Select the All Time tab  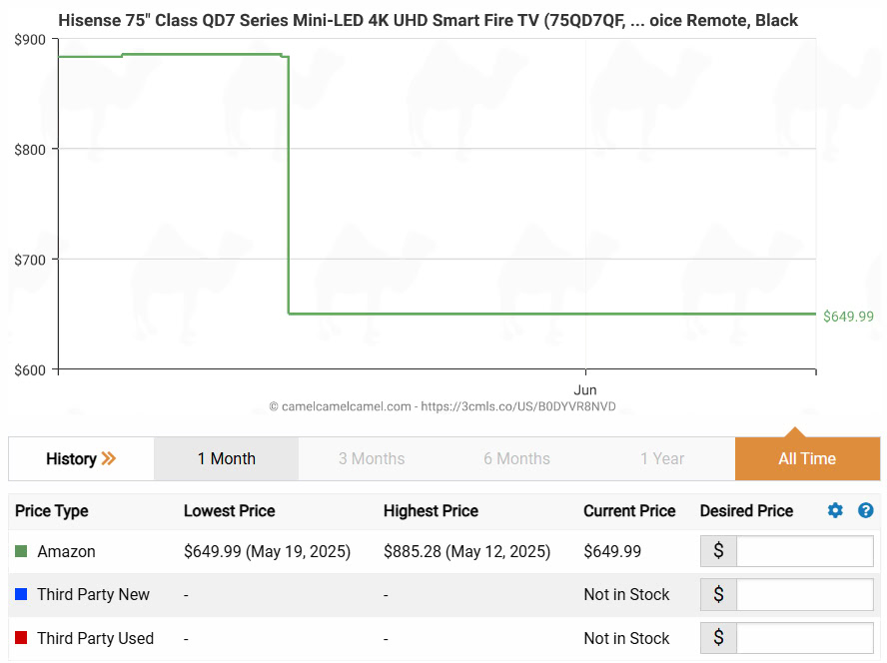click(x=807, y=459)
